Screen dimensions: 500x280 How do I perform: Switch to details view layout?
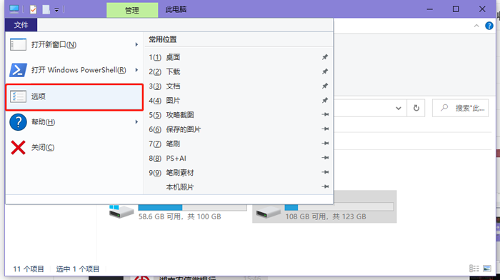474,269
